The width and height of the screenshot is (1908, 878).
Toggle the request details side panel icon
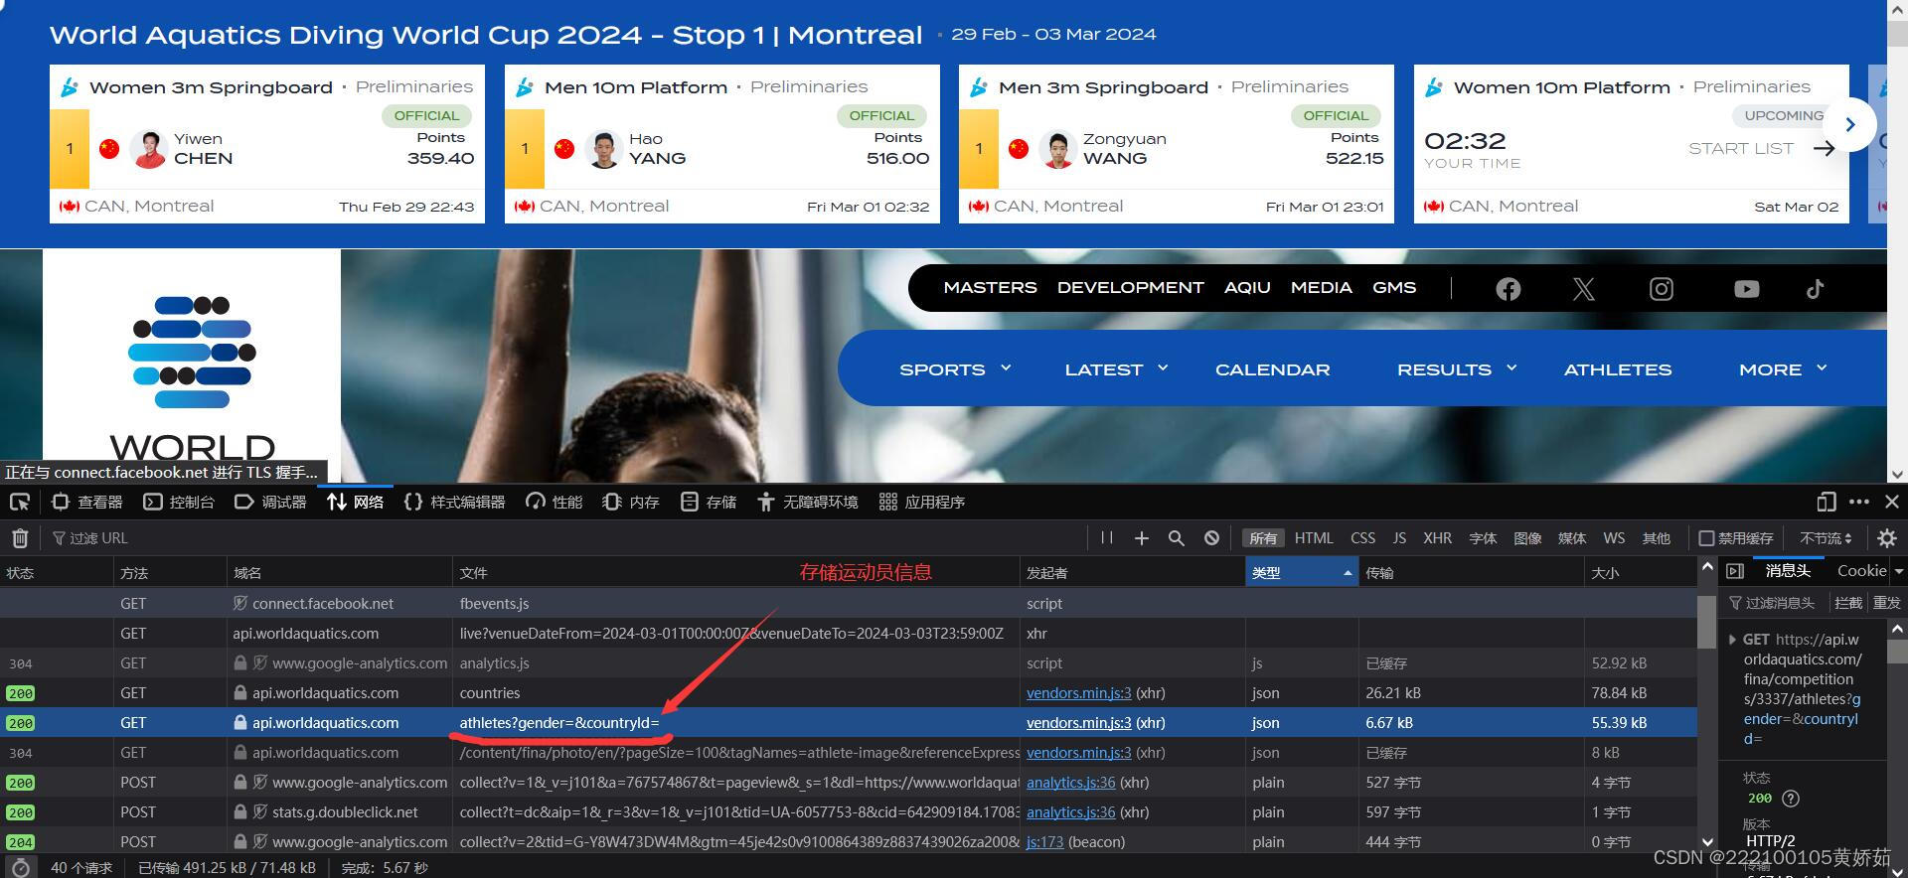[x=1735, y=571]
